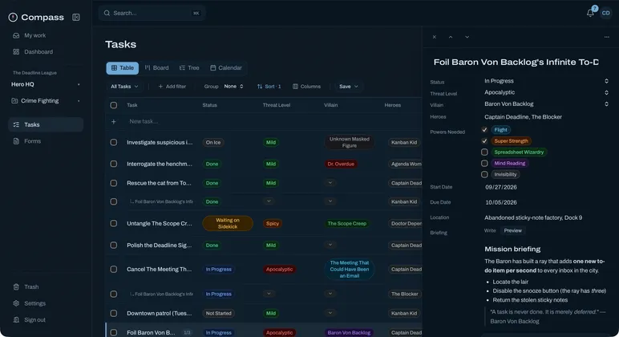This screenshot has height=337, width=619.
Task: Click the Sort arrows icon
Action: (260, 87)
